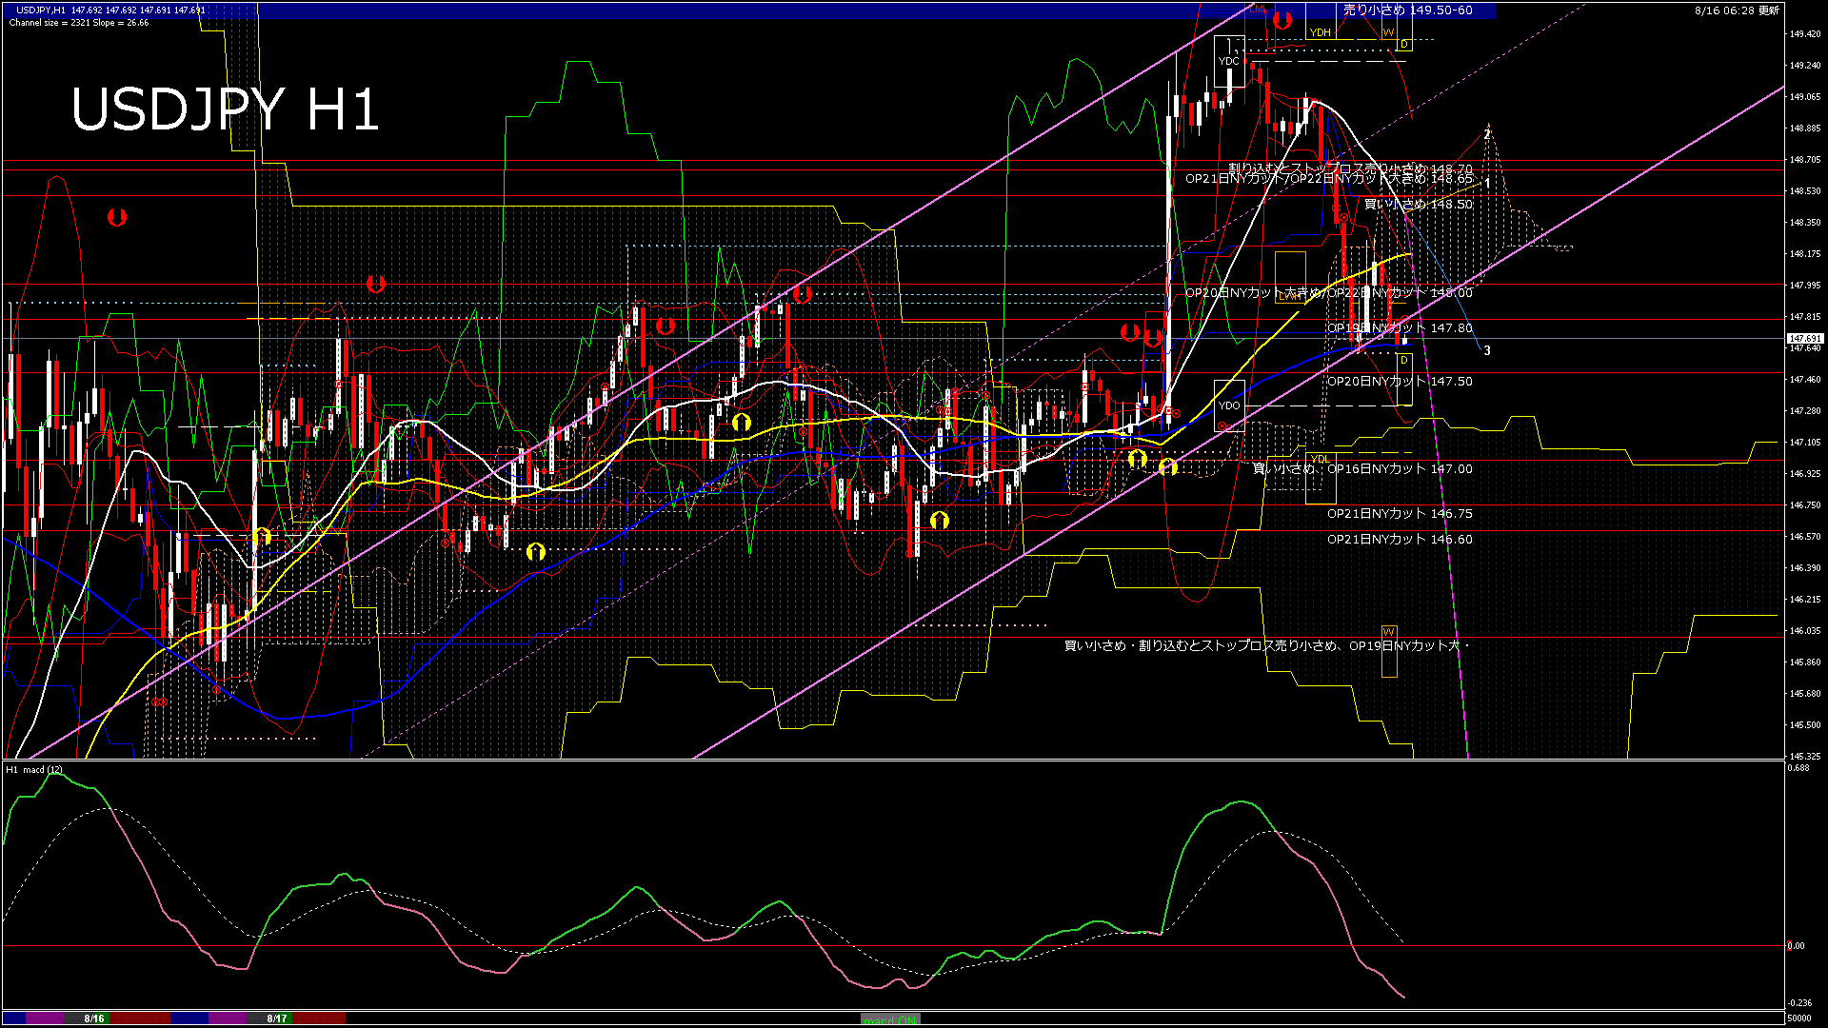
Task: Click the OP20日NYカット 147.50 label
Action: tap(1400, 382)
